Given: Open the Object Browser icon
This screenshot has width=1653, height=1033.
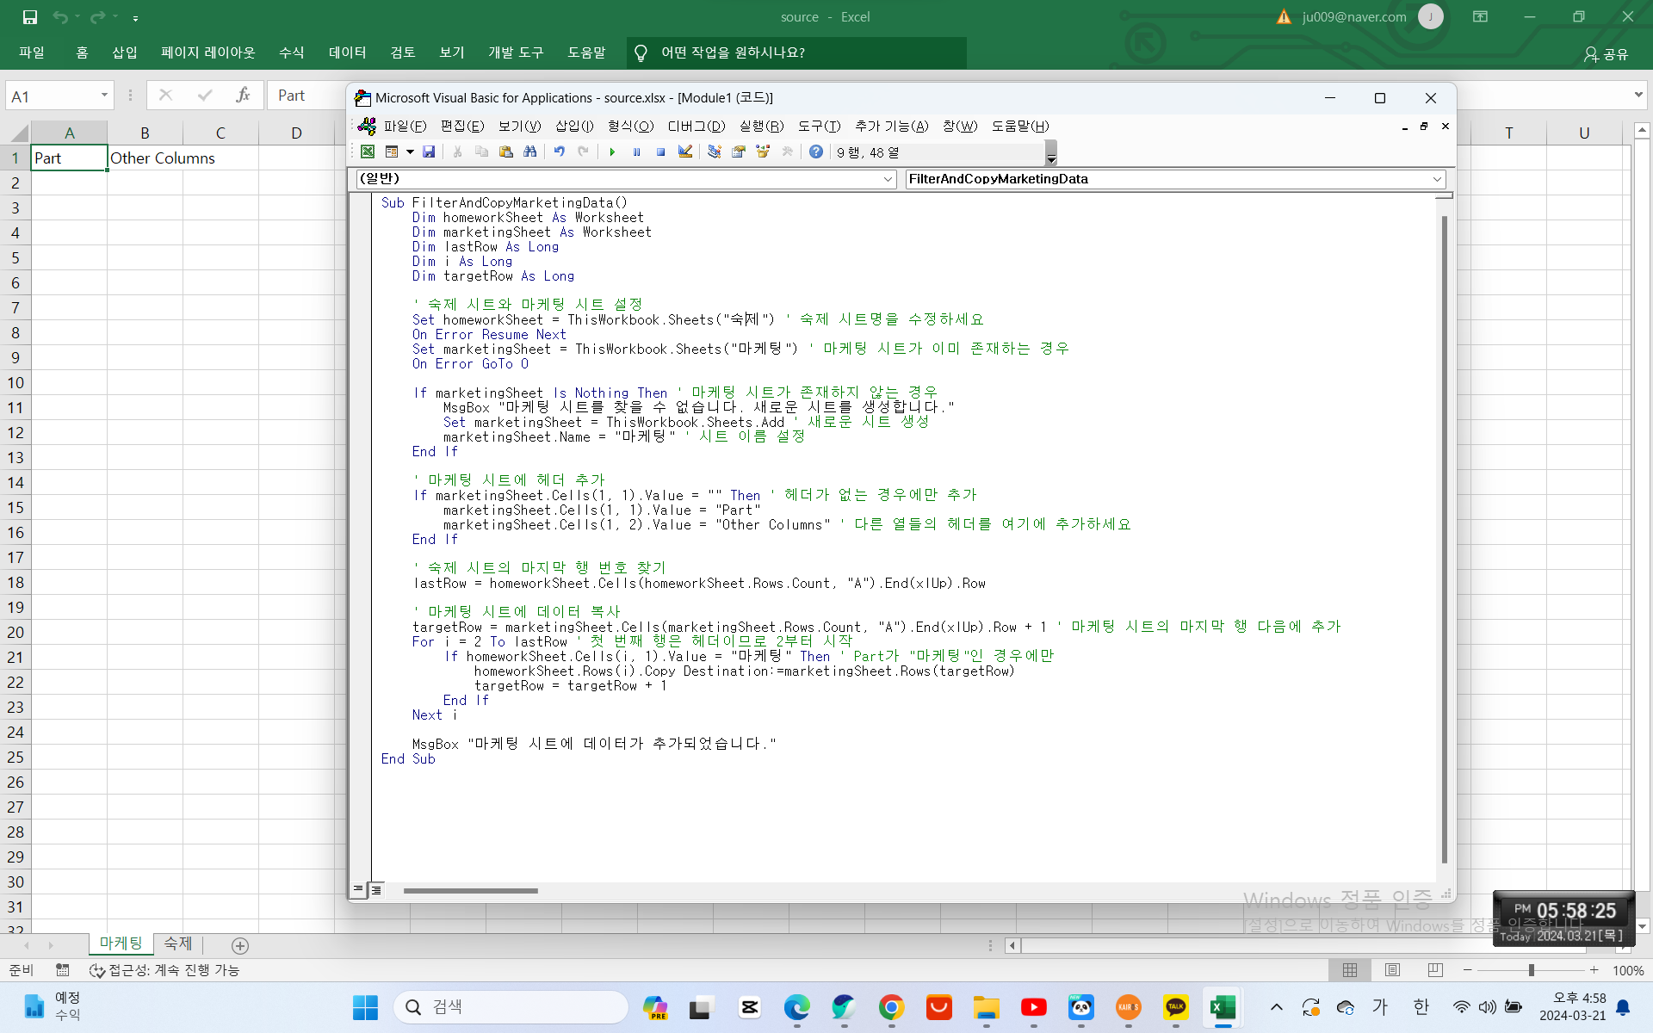Looking at the screenshot, I should (763, 152).
